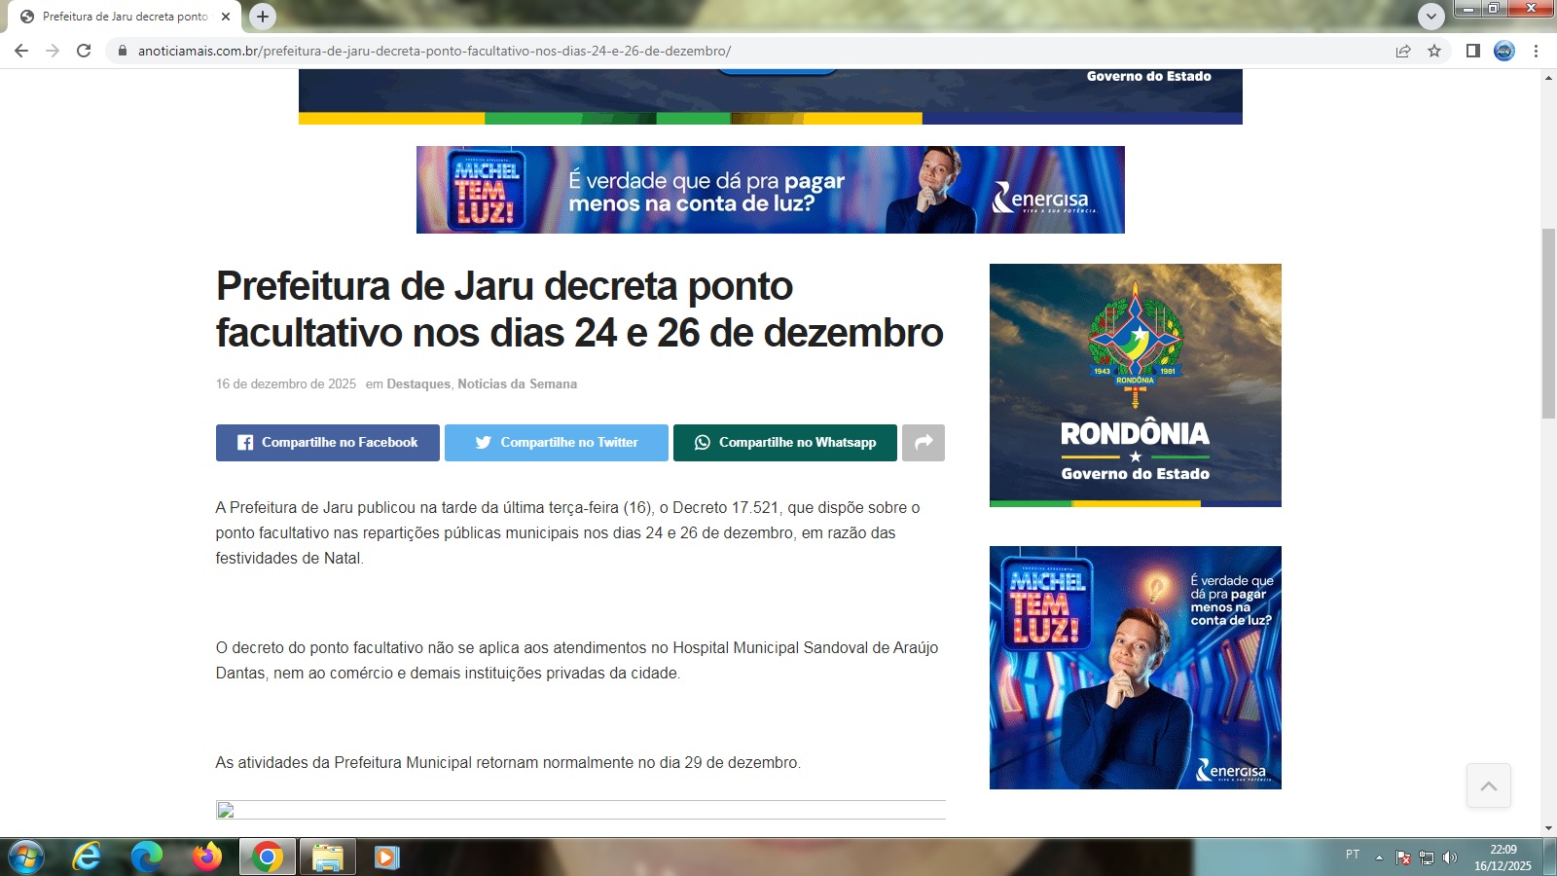
Task: Open Windows Start menu orb
Action: (x=26, y=857)
